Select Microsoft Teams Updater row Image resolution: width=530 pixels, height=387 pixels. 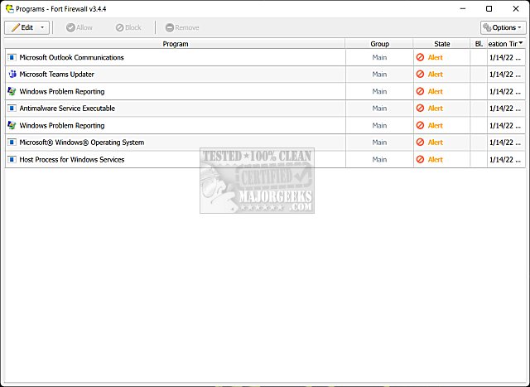point(265,75)
